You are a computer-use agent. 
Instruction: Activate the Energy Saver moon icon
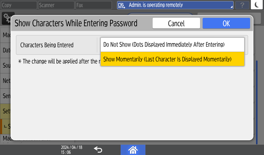(x=257, y=5)
